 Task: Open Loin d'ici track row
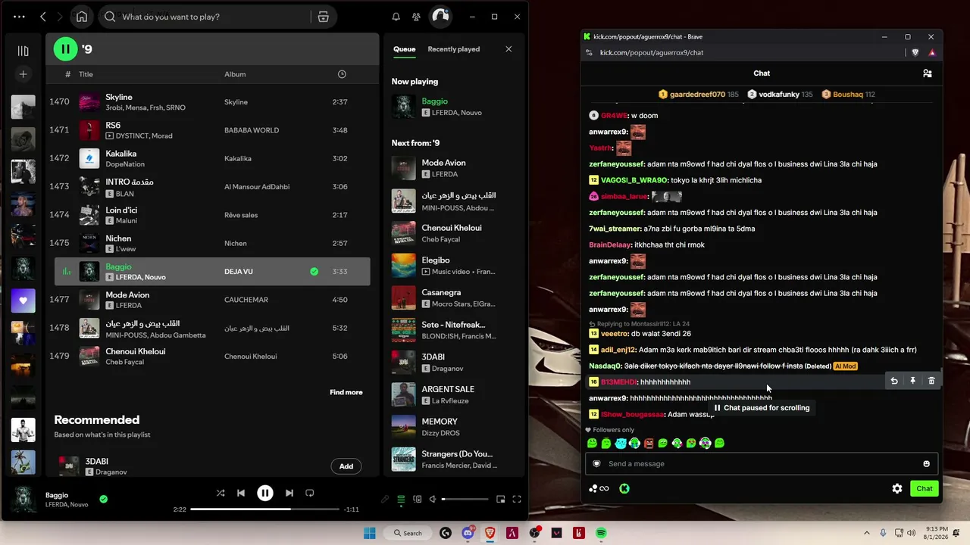[211, 215]
